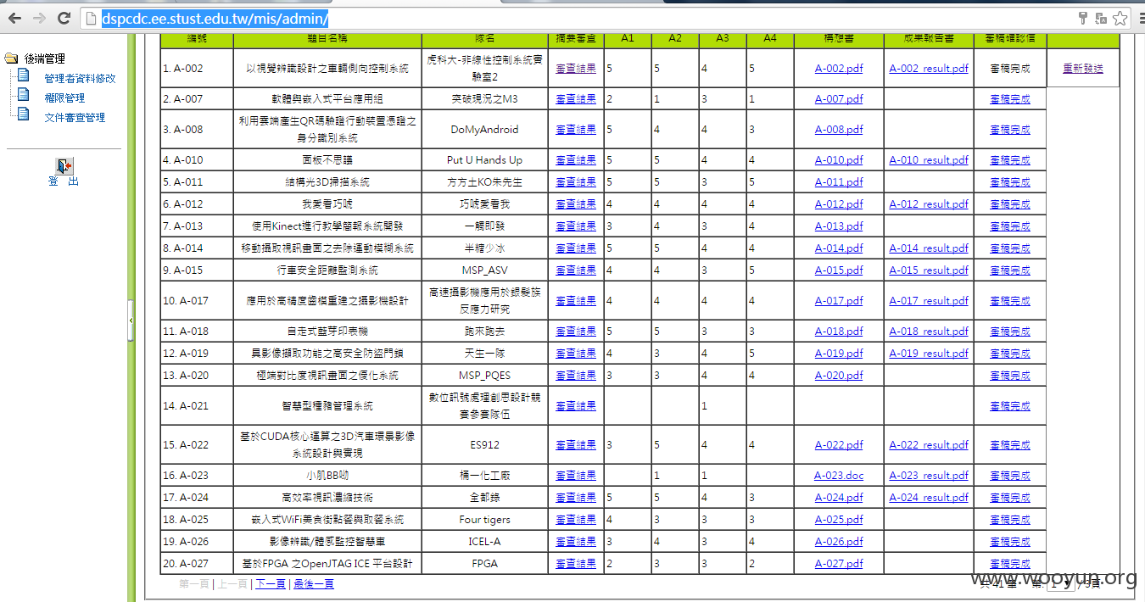Open the A-018.pdf link

[x=839, y=332]
